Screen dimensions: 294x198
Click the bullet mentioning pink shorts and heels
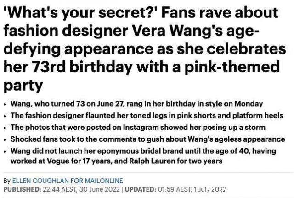coord(147,115)
